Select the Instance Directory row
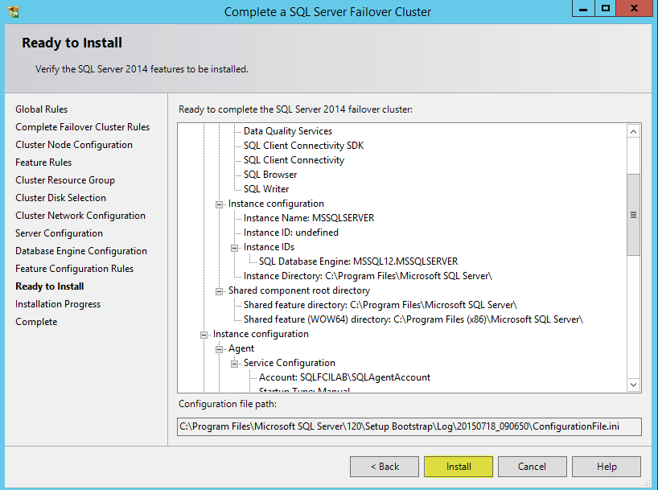 click(368, 276)
